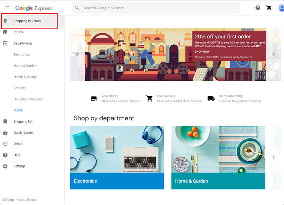Open help via the question mark icon
284x205 pixels.
click(258, 8)
